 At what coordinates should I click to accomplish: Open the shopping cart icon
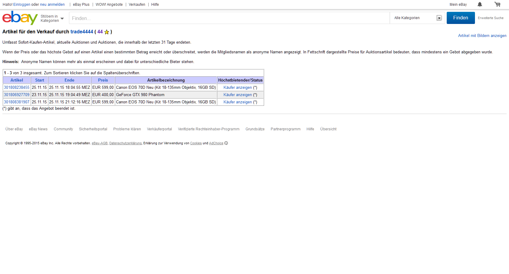click(x=497, y=4)
